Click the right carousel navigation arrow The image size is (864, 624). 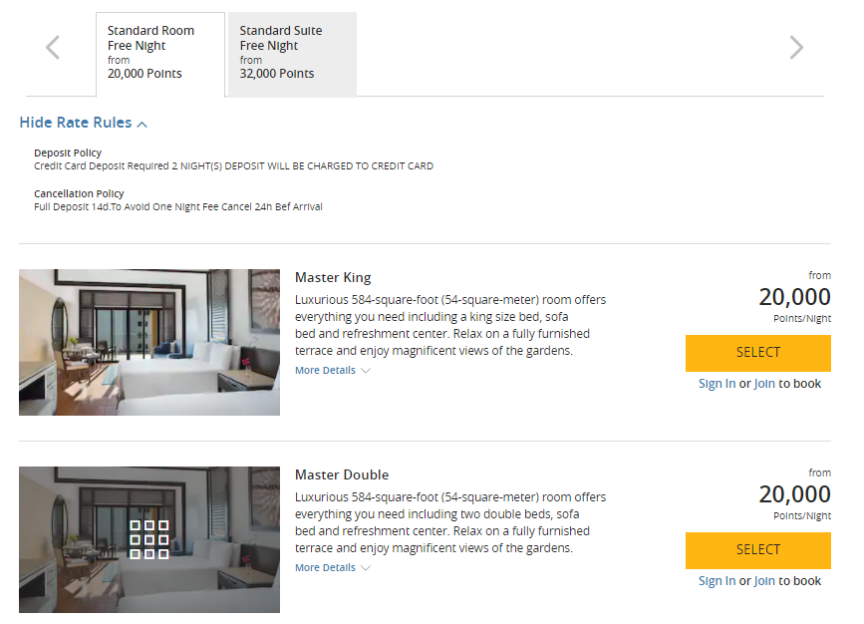coord(796,47)
